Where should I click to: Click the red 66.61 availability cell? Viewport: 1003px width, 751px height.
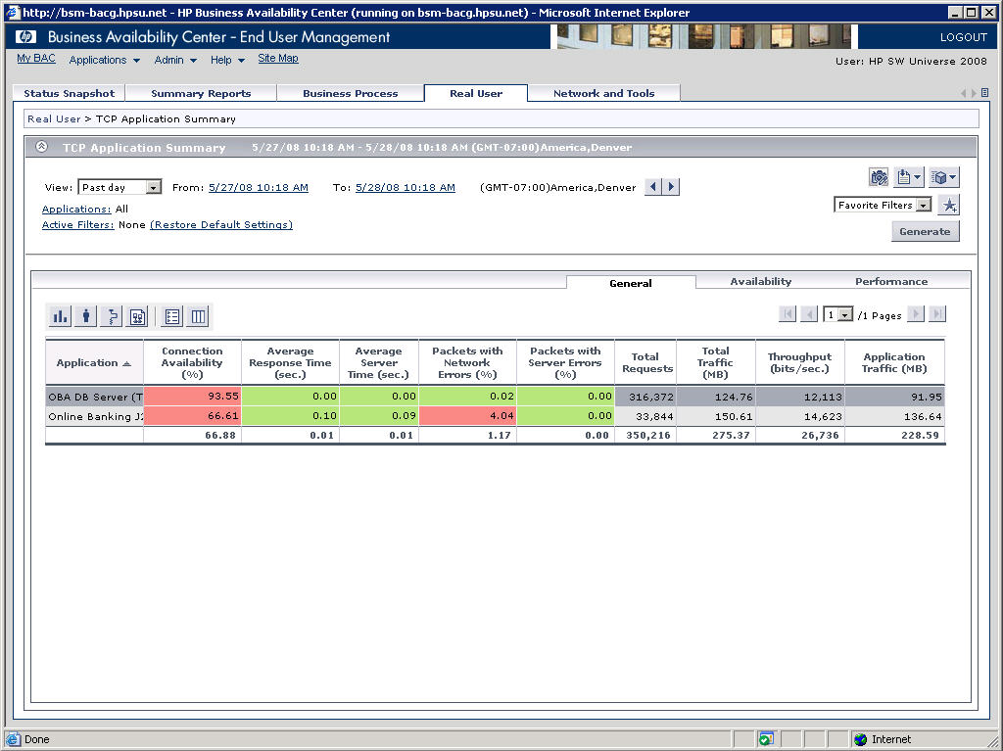[193, 416]
